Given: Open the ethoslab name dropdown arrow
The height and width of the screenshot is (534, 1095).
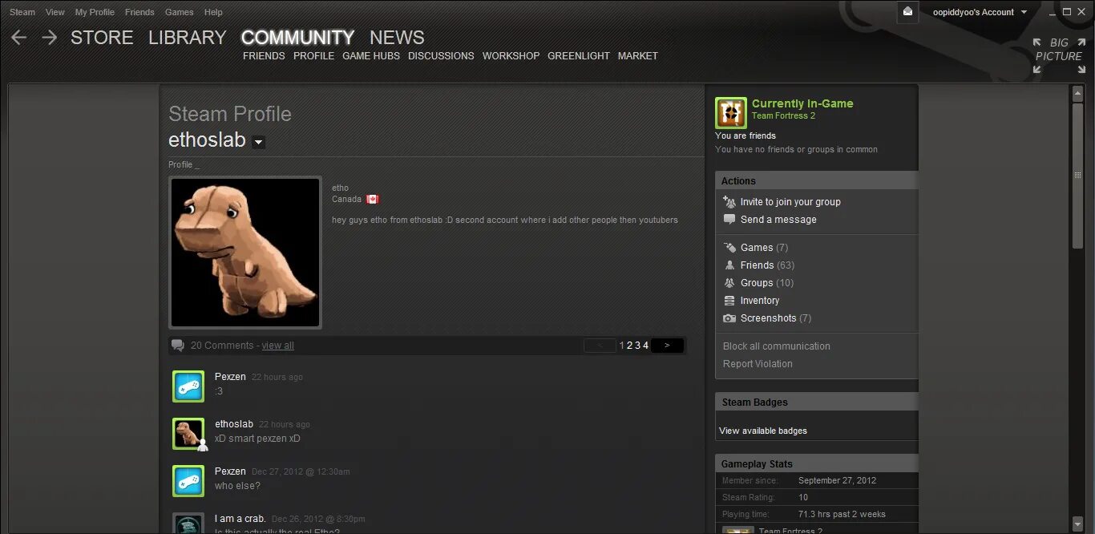Looking at the screenshot, I should pyautogui.click(x=258, y=142).
